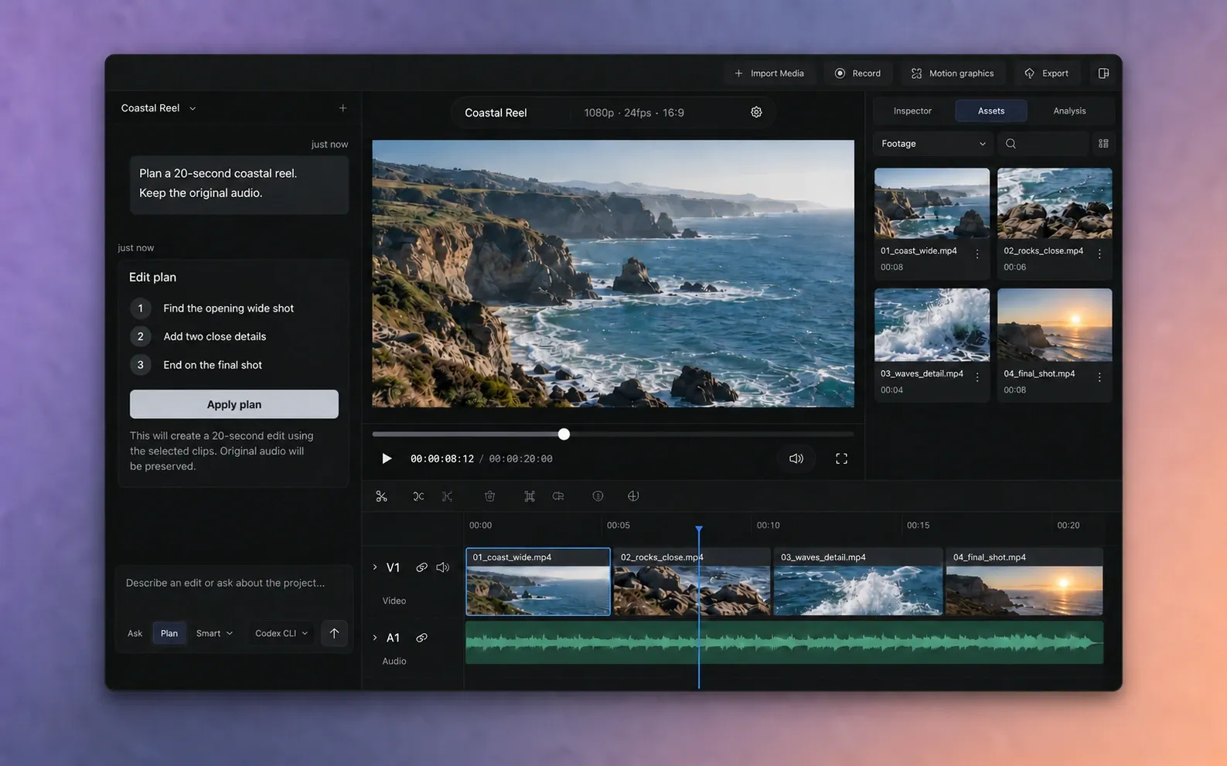Switch to the Analysis tab
This screenshot has height=766, width=1227.
(1069, 111)
